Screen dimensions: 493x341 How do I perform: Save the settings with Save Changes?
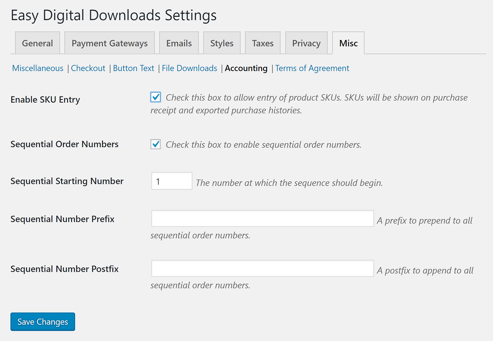[43, 322]
